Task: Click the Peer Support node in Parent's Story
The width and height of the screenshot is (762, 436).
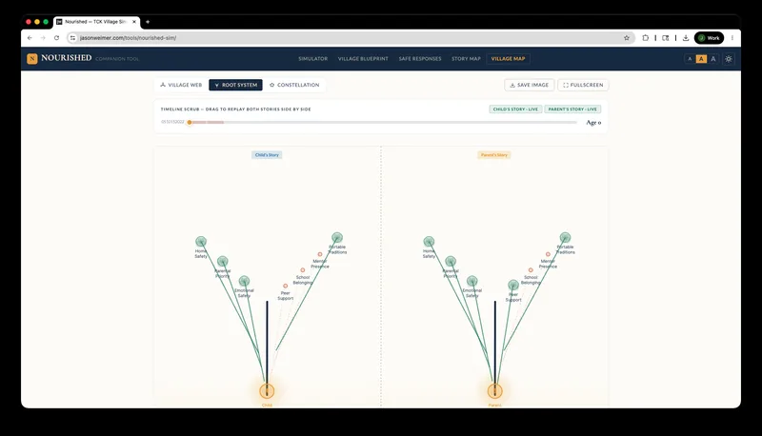Action: tap(513, 285)
